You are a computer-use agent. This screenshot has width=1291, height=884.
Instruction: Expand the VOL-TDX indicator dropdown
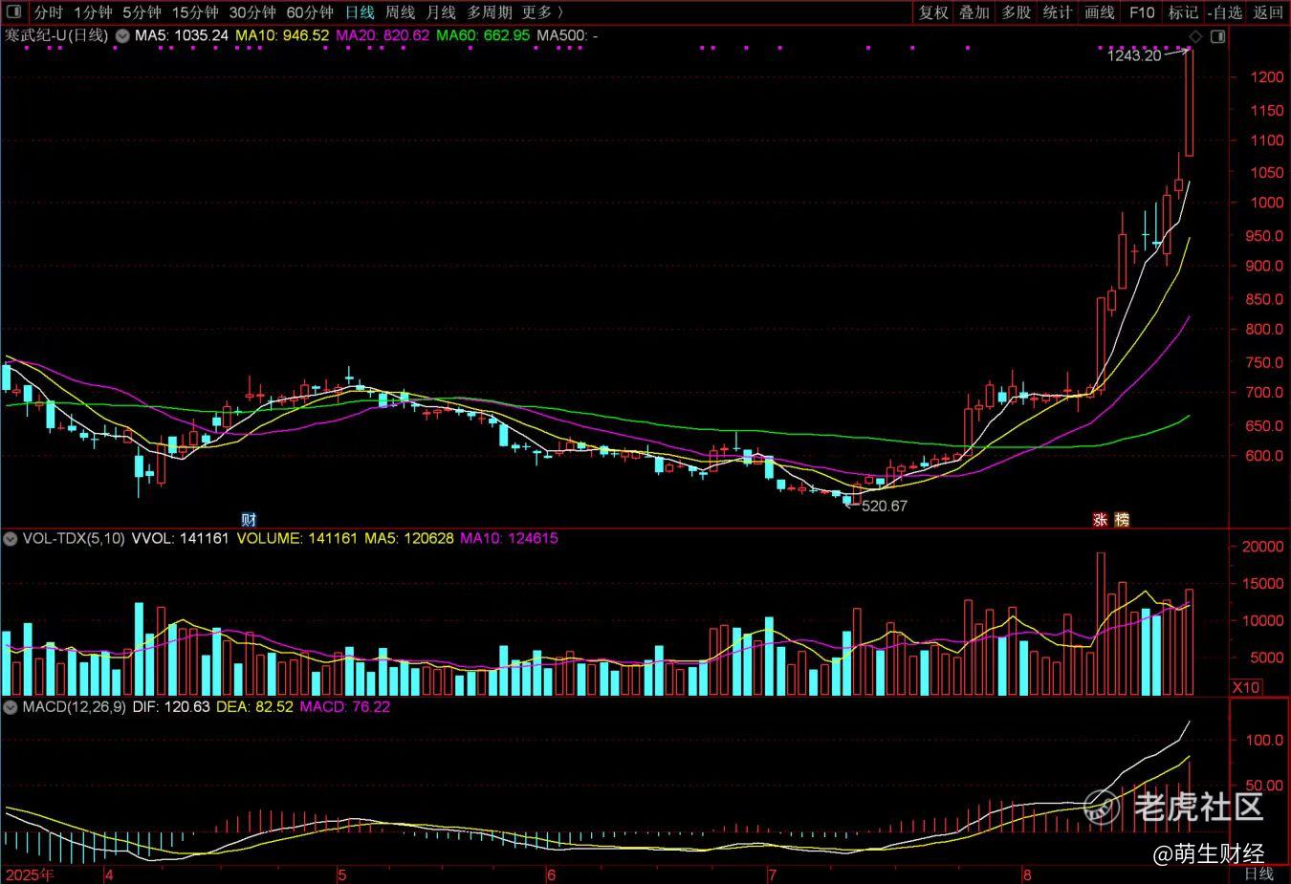[x=11, y=539]
